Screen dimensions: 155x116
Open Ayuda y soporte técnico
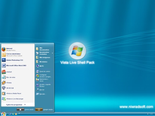[x=44, y=85]
